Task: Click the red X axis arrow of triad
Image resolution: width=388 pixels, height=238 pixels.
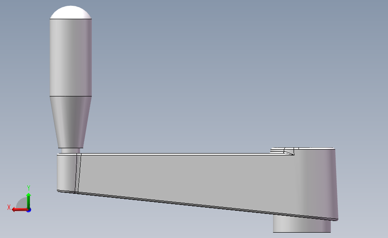Action: click(x=20, y=210)
